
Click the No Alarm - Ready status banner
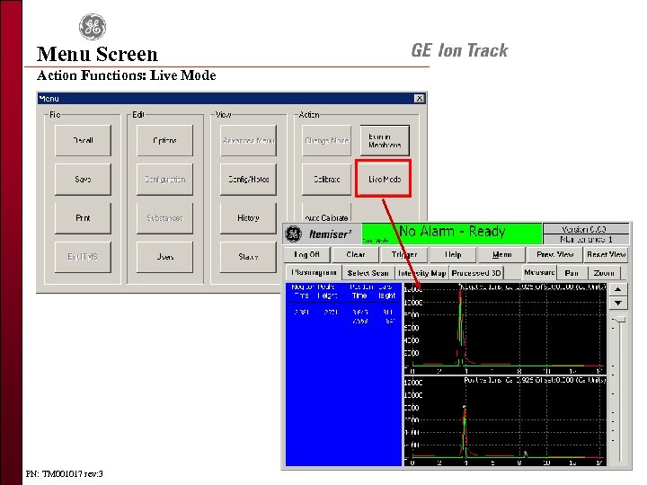pyautogui.click(x=451, y=234)
